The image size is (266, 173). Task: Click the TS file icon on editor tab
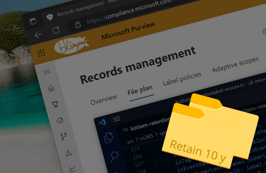pos(125,130)
